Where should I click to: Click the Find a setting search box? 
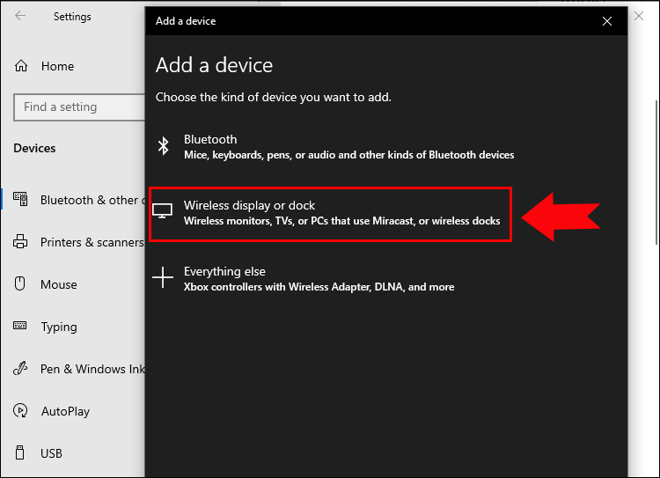coord(79,107)
